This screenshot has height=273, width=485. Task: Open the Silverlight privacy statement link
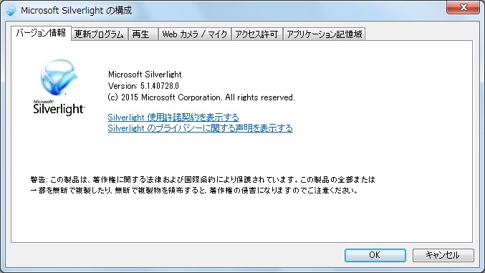(x=200, y=128)
